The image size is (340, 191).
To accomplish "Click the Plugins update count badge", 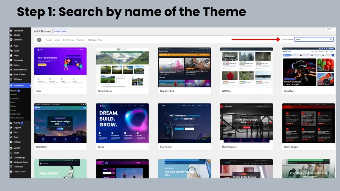I will 22,123.
